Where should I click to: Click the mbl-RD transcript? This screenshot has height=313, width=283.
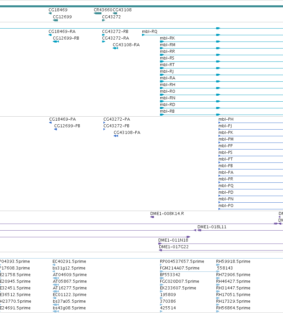pyautogui.click(x=168, y=104)
